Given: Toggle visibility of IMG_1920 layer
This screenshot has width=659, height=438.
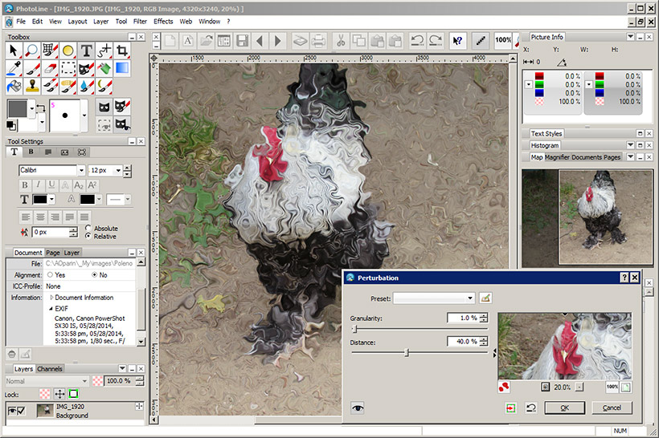Looking at the screenshot, I should pyautogui.click(x=12, y=411).
